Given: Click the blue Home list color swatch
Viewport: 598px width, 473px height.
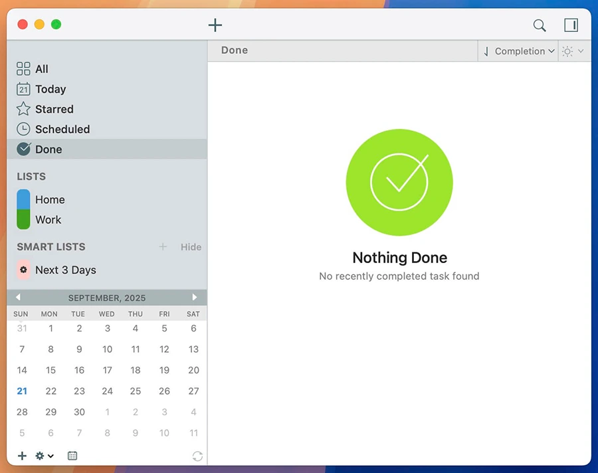Looking at the screenshot, I should [x=23, y=199].
